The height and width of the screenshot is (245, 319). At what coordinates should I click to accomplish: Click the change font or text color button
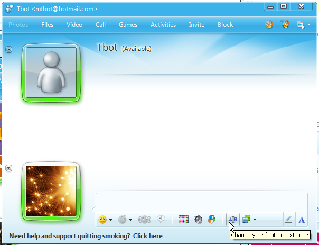[232, 220]
